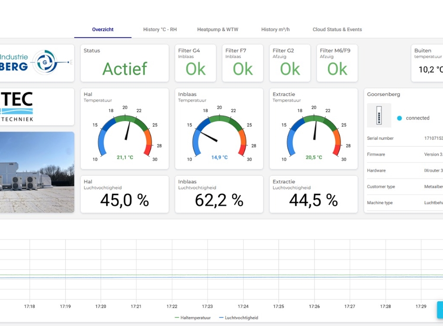Open the rooftop installation photo
Screen dimensions: 443x326
click(x=37, y=172)
